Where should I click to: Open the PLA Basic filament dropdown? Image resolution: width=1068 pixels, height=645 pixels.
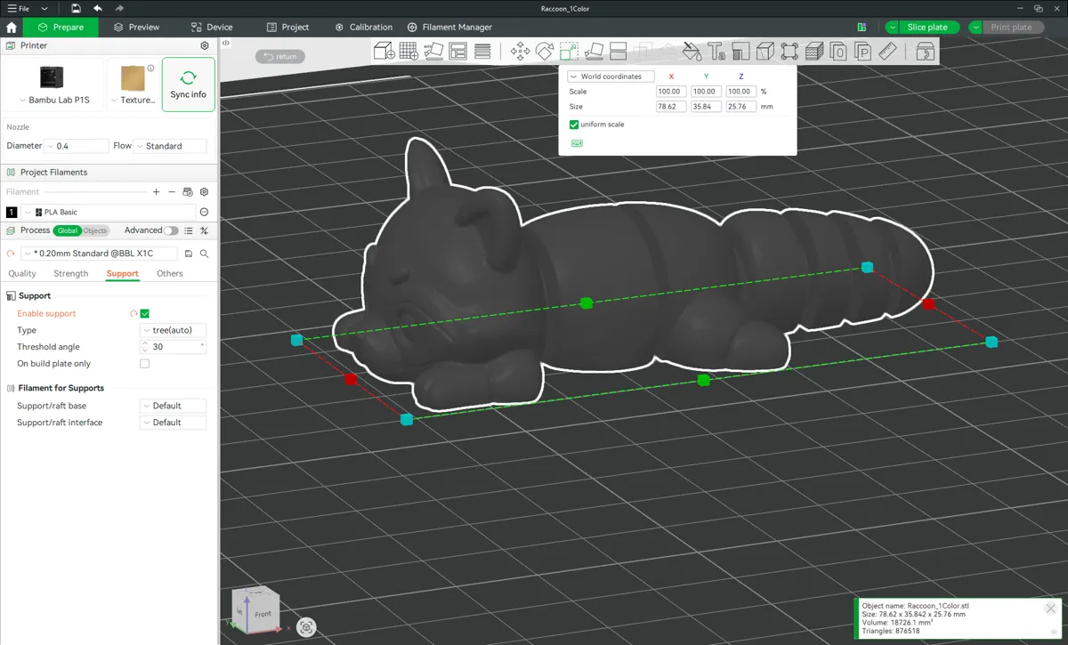click(x=109, y=212)
